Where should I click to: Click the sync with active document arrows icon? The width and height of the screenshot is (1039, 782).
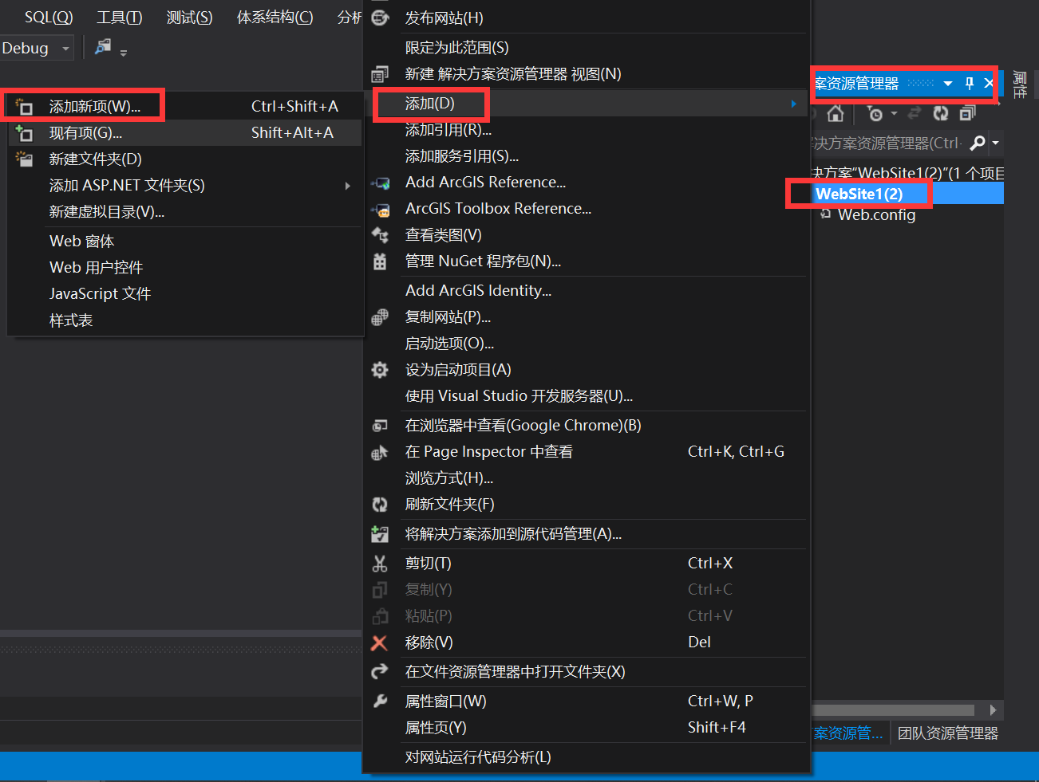pos(915,114)
